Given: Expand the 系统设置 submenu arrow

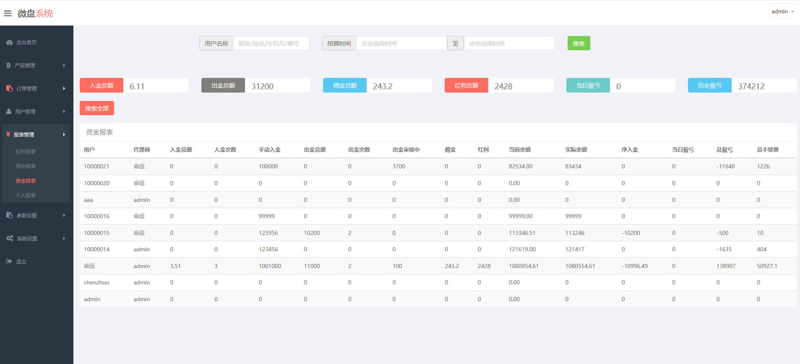Looking at the screenshot, I should click(x=64, y=238).
